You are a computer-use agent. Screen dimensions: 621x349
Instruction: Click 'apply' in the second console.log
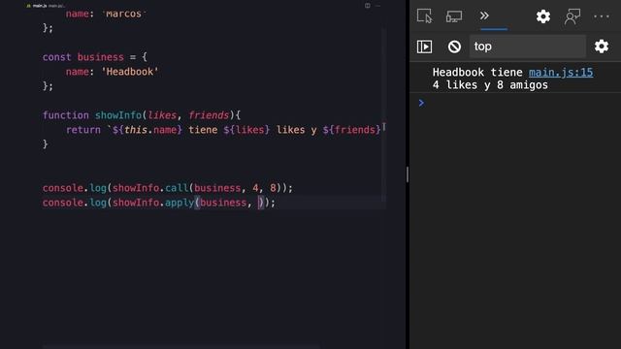pyautogui.click(x=180, y=203)
